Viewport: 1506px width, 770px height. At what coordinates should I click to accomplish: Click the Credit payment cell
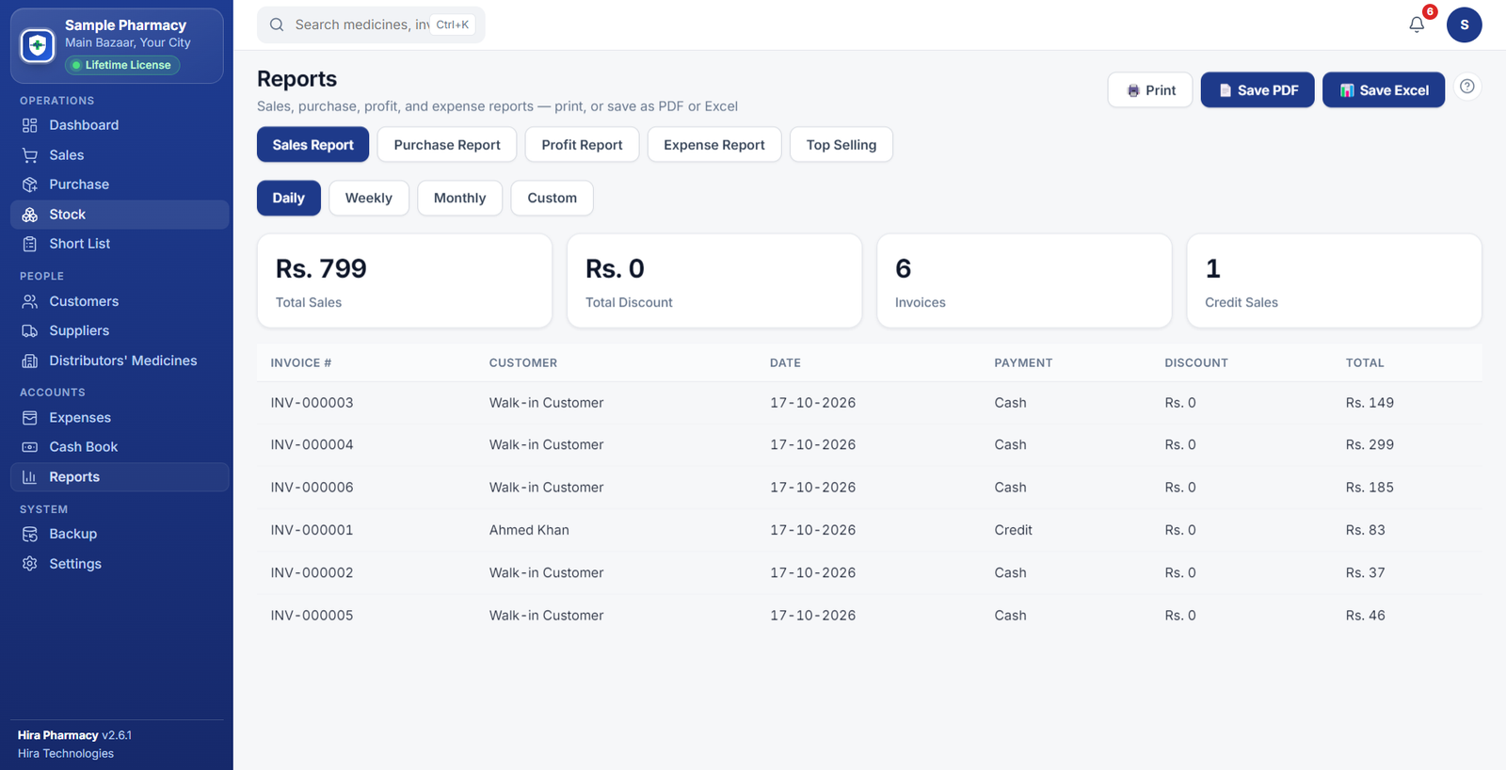coord(1013,530)
